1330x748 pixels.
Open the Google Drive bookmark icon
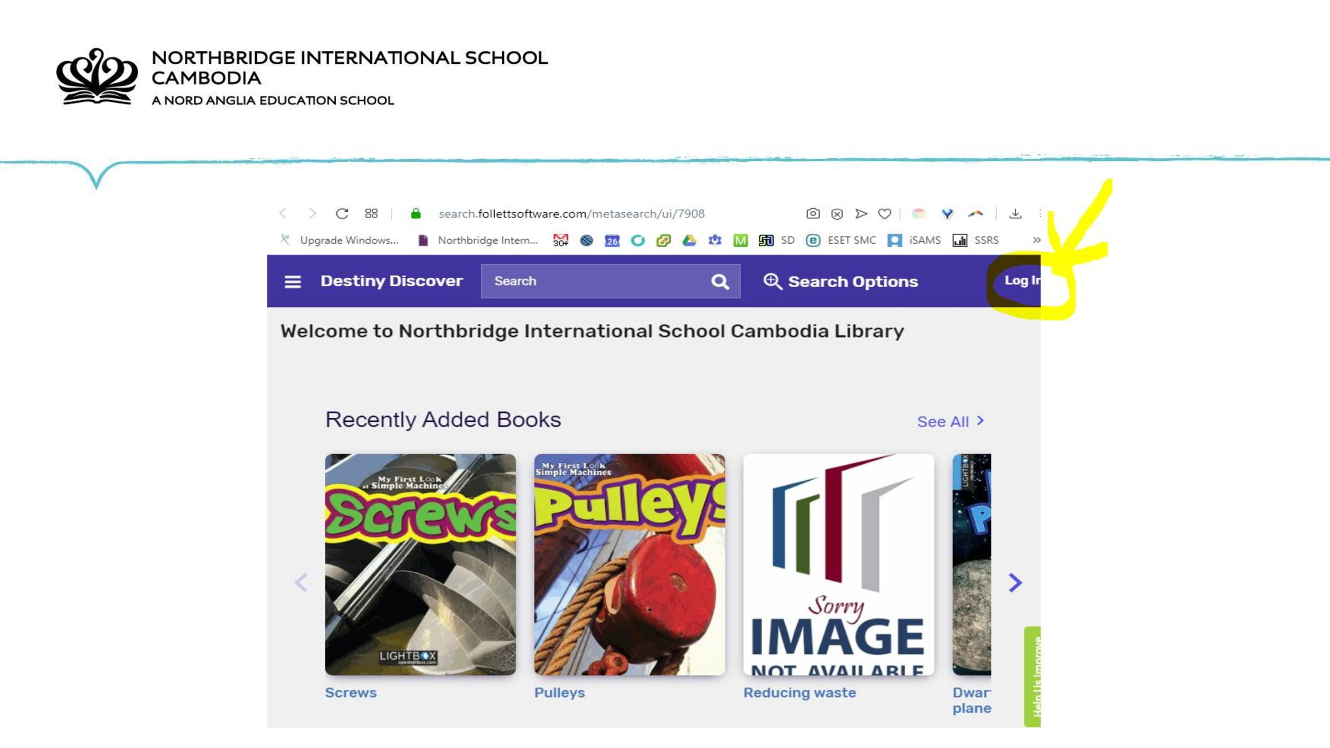(689, 241)
